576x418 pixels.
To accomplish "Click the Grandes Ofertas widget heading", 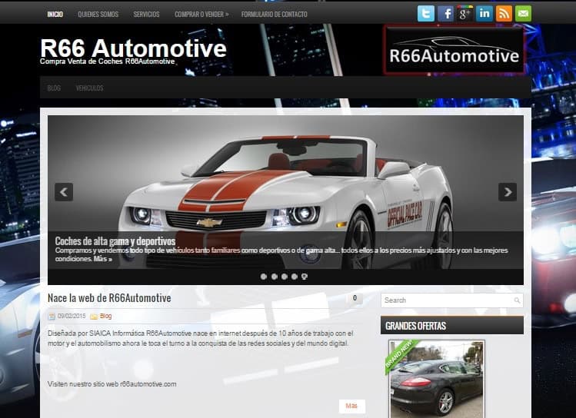I will pyautogui.click(x=415, y=326).
